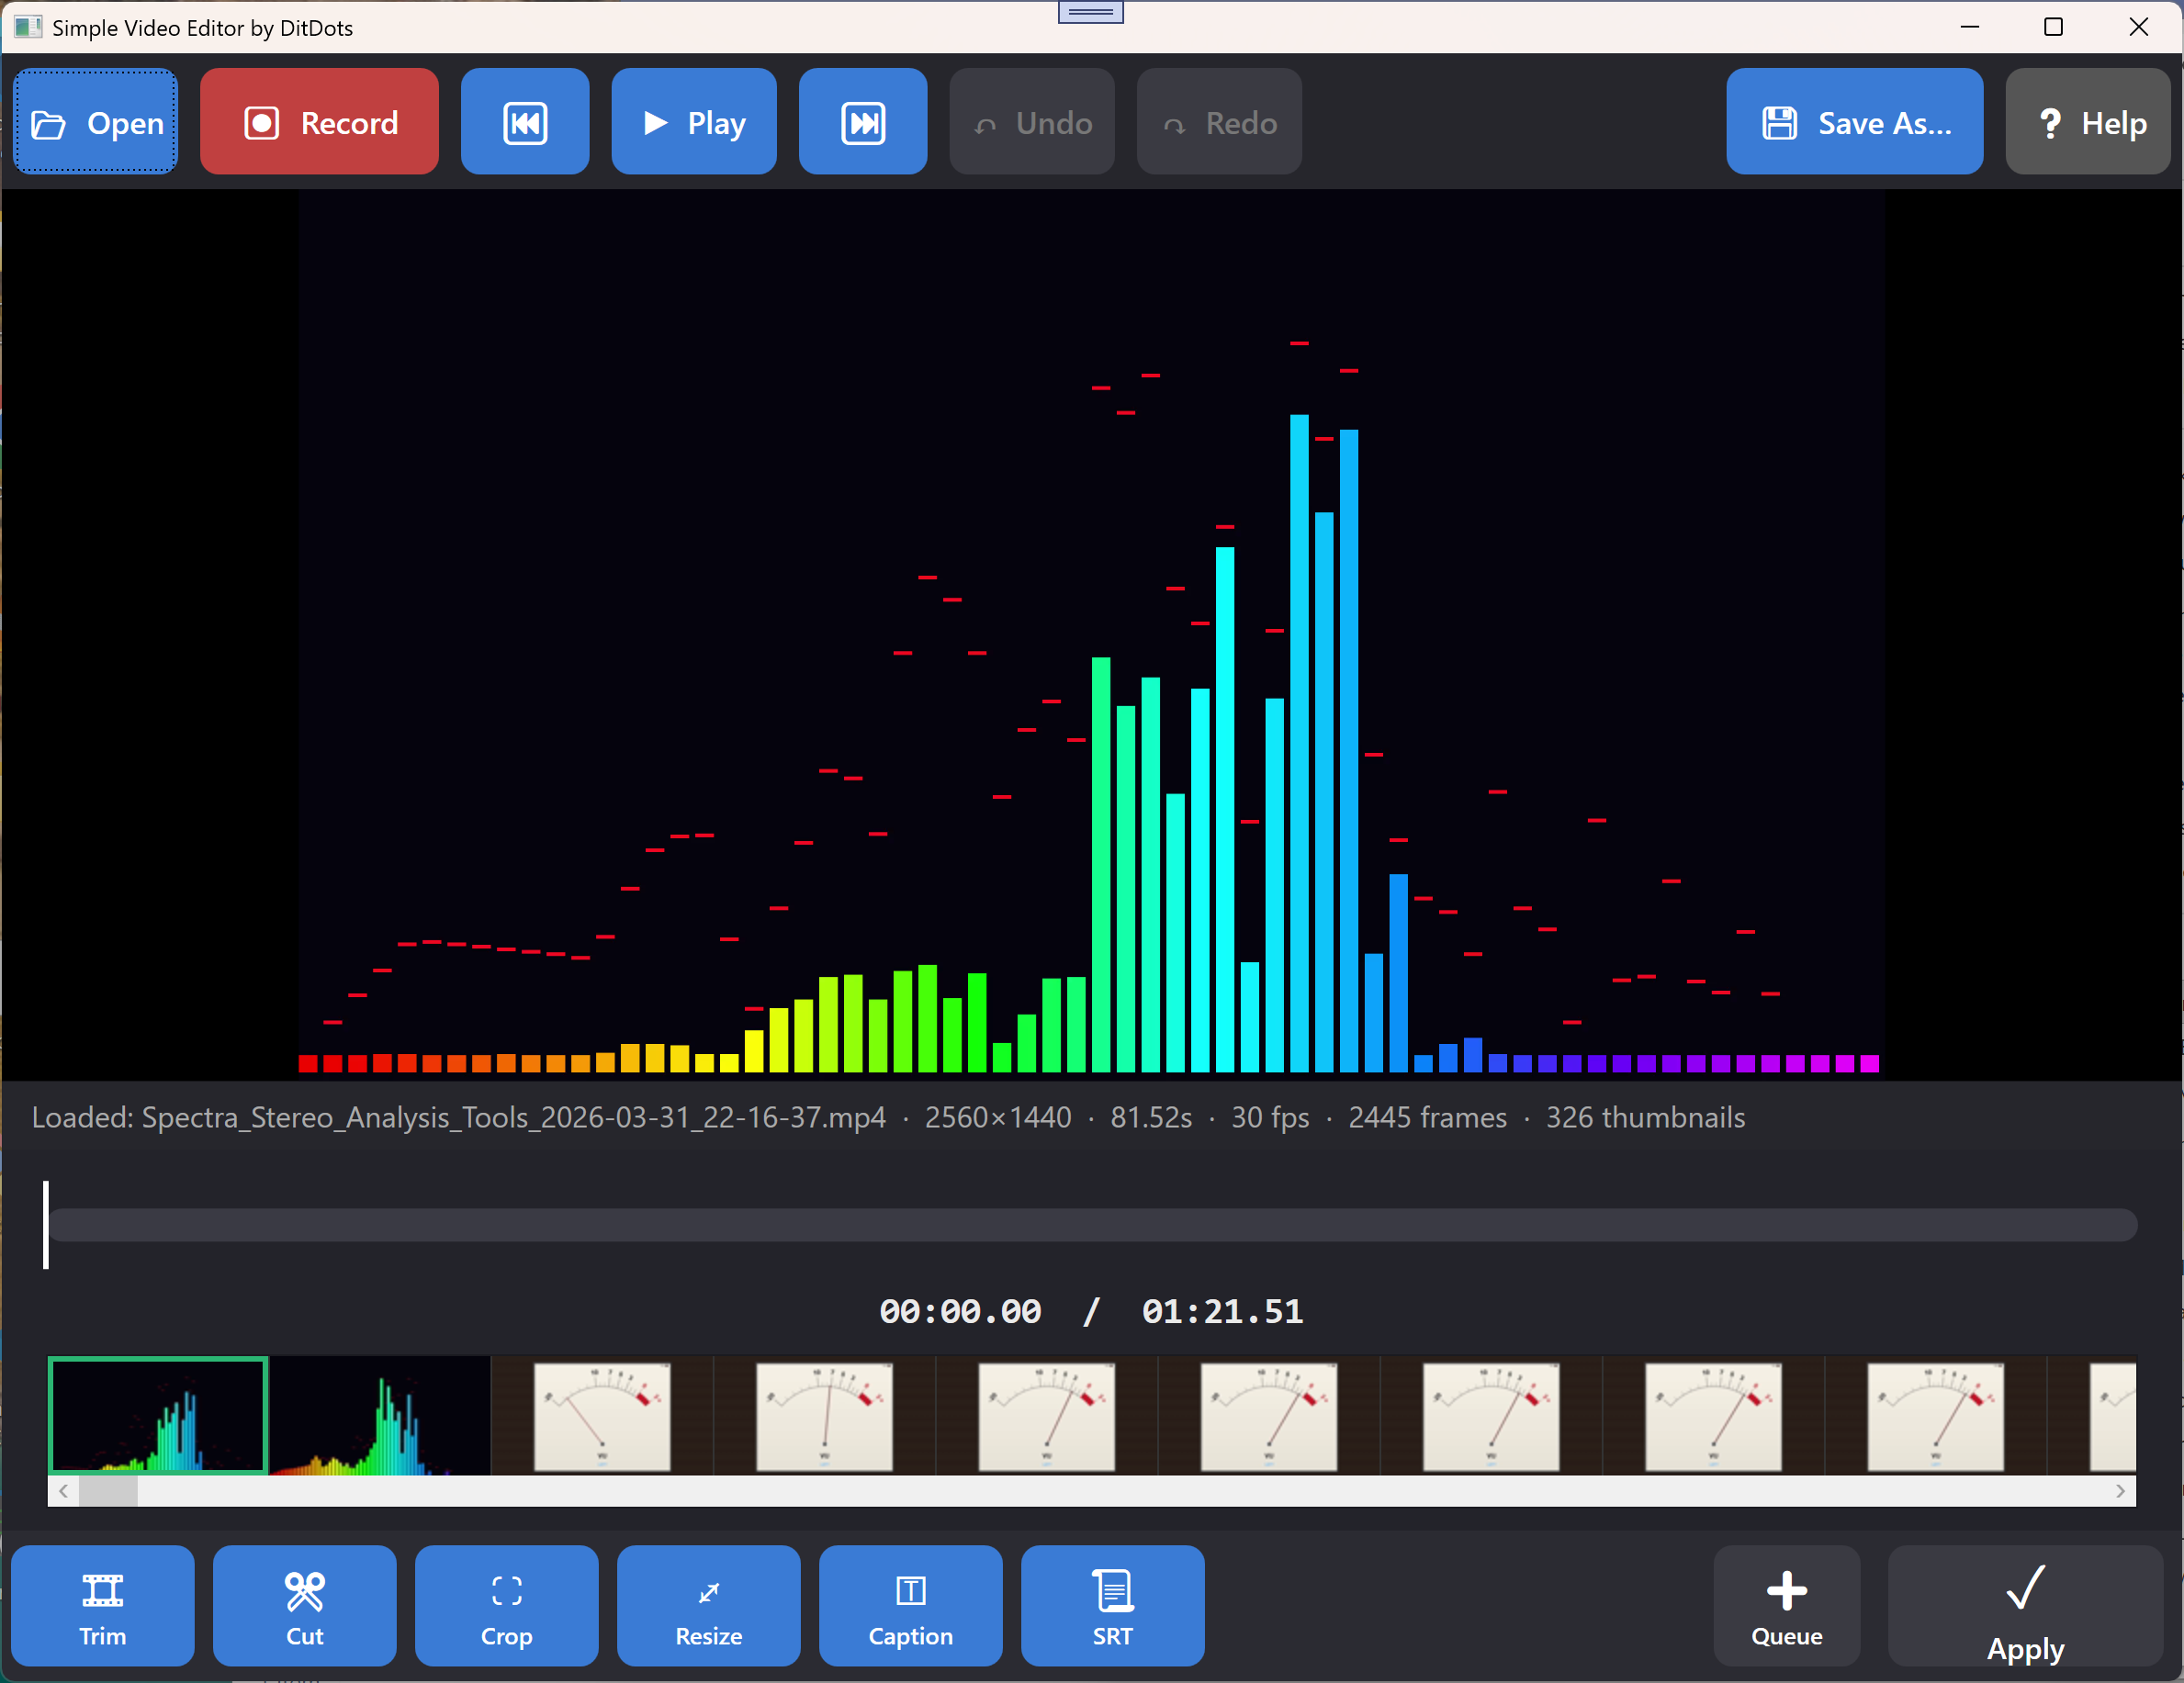Click the app icon in title bar
Viewport: 2184px width, 1683px height.
pos(28,27)
